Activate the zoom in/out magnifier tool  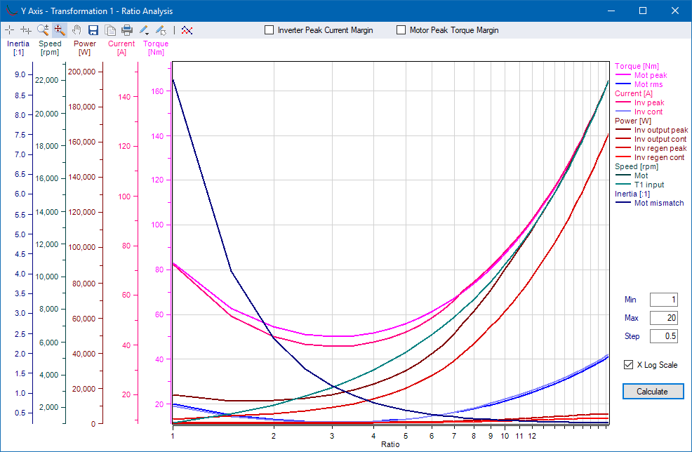pos(43,30)
